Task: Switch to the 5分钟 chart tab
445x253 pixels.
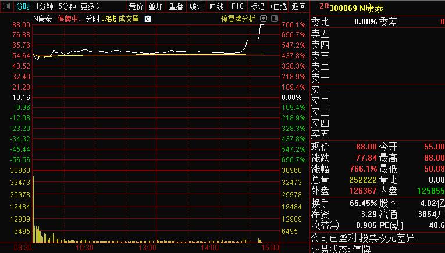Action: pyautogui.click(x=67, y=6)
